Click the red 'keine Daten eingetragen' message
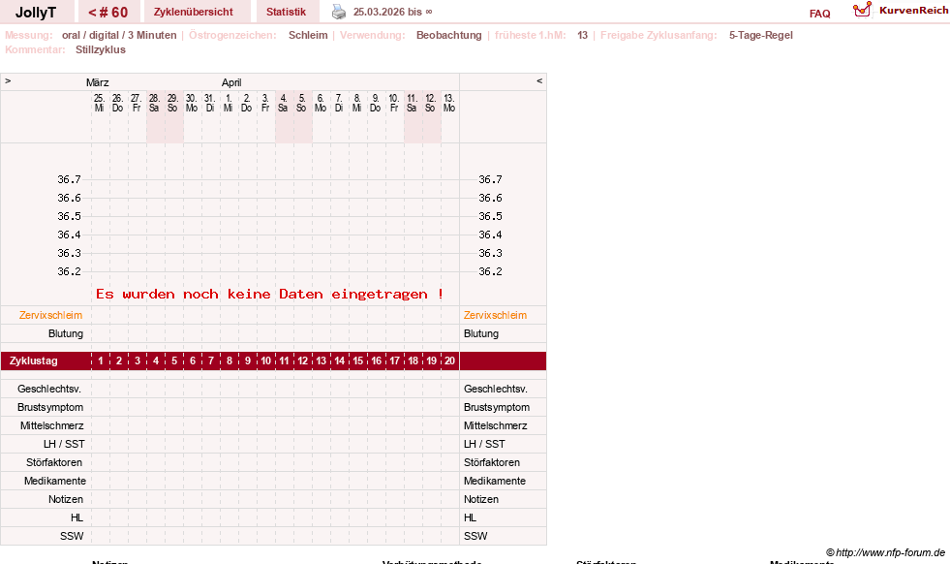The height and width of the screenshot is (564, 950). [x=269, y=295]
